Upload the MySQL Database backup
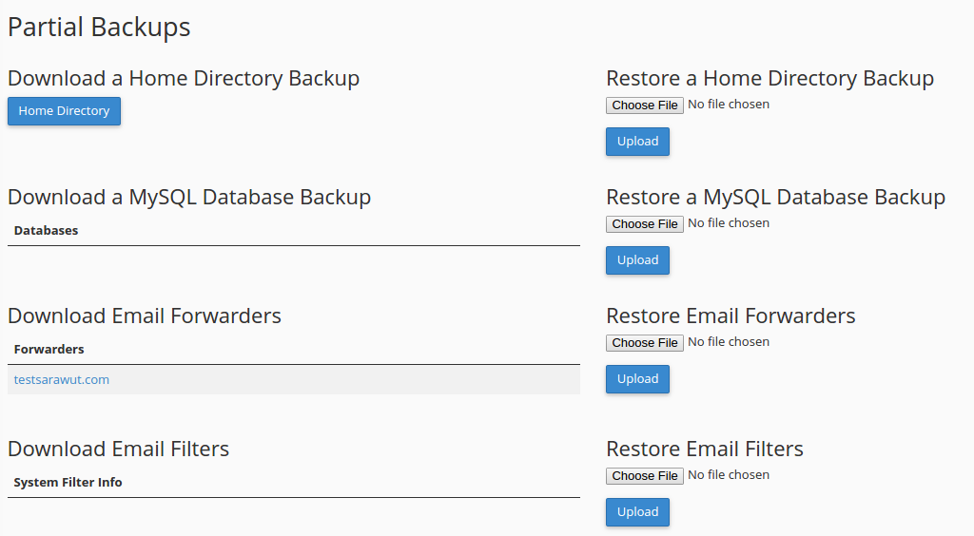 [x=637, y=260]
